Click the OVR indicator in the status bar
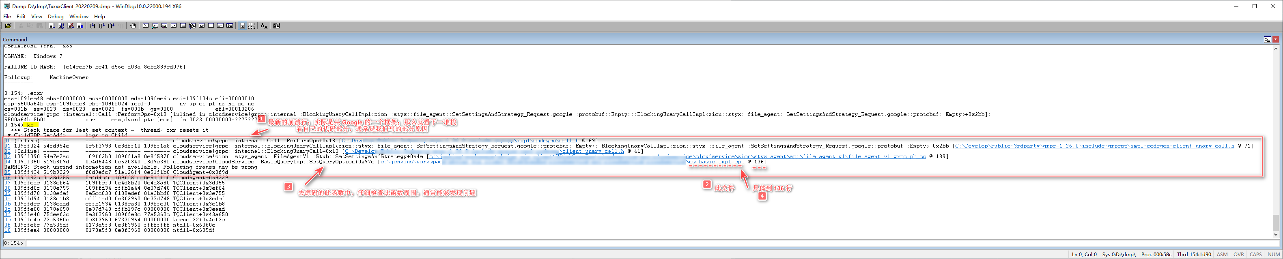Screen dimensions: 1283x259 [x=1238, y=255]
